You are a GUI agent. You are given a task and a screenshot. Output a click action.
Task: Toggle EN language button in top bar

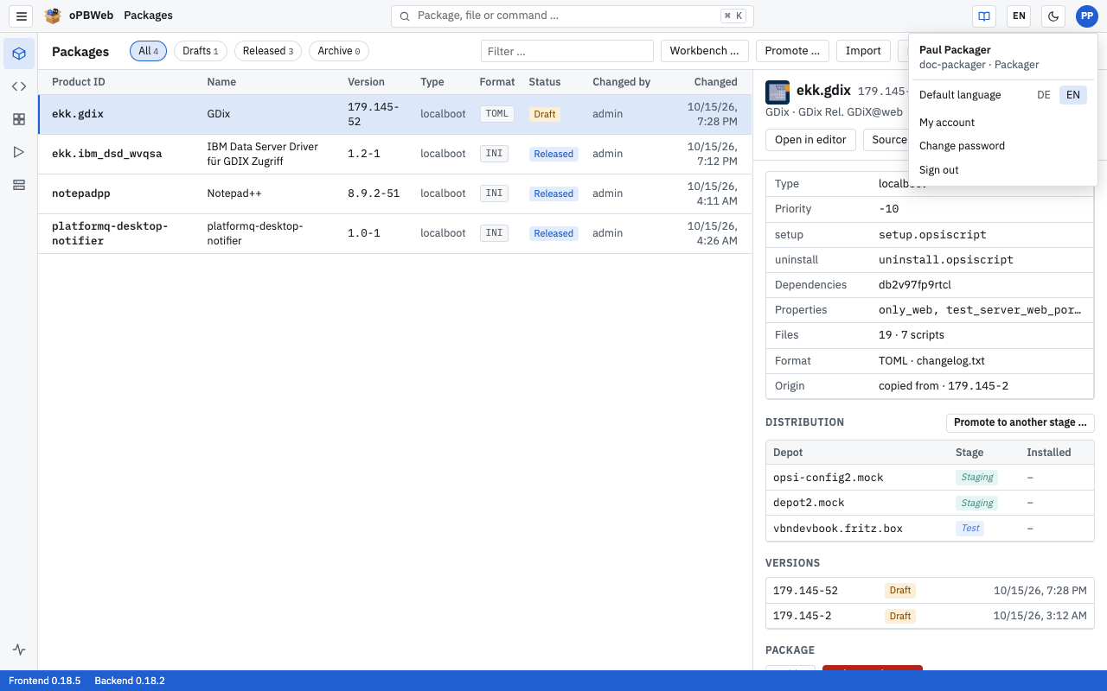coord(1019,16)
